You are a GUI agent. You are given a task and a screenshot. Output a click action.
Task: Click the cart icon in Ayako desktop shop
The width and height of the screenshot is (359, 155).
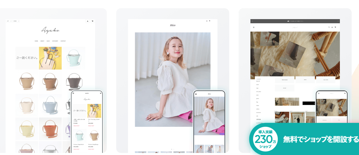click(x=92, y=21)
